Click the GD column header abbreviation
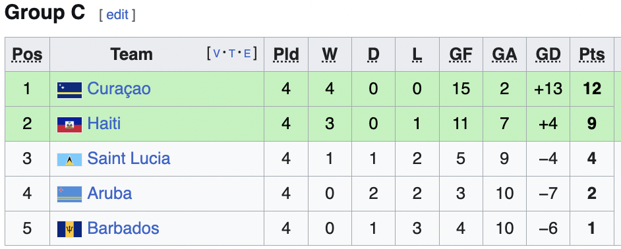This screenshot has height=249, width=621. coord(548,55)
